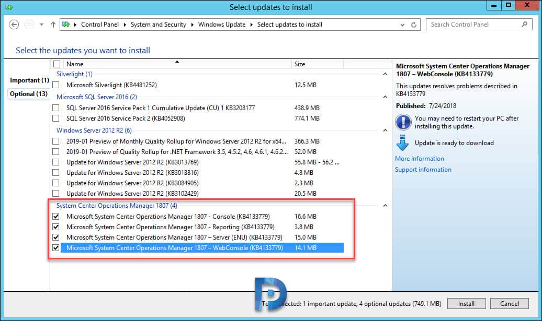Switch to the Optional (13) tab
The height and width of the screenshot is (321, 542).
click(x=29, y=94)
